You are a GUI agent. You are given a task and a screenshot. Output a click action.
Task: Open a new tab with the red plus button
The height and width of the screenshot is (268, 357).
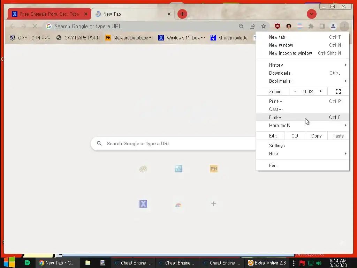[182, 14]
